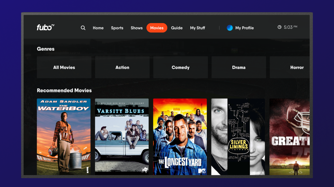Switch to the Shows section
334x187 pixels.
(136, 28)
